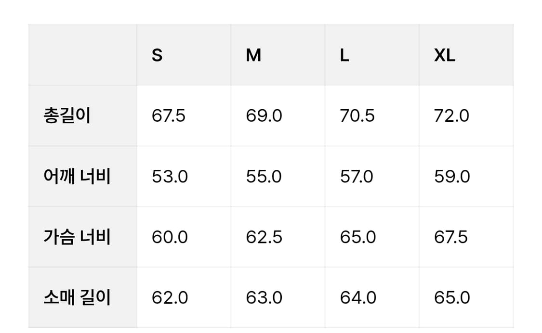Select the 소매 길이 row label
The image size is (542, 333).
tap(77, 298)
